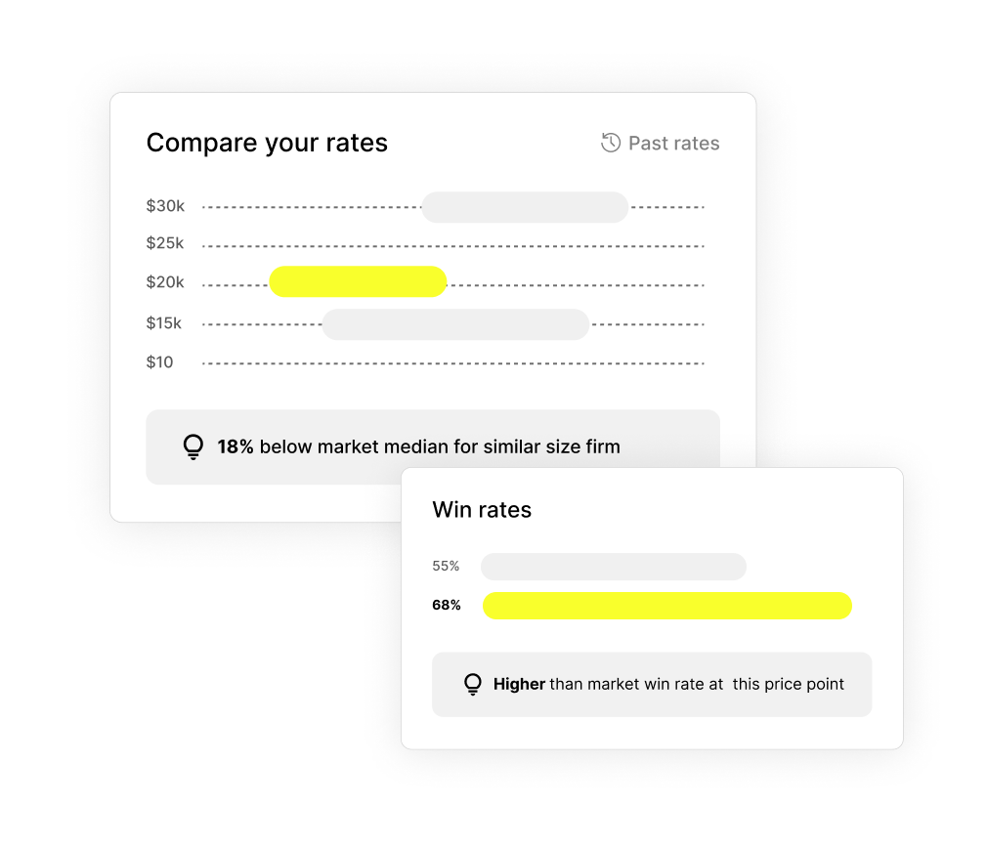987x848 pixels.
Task: Open the Past rates link
Action: pos(673,144)
